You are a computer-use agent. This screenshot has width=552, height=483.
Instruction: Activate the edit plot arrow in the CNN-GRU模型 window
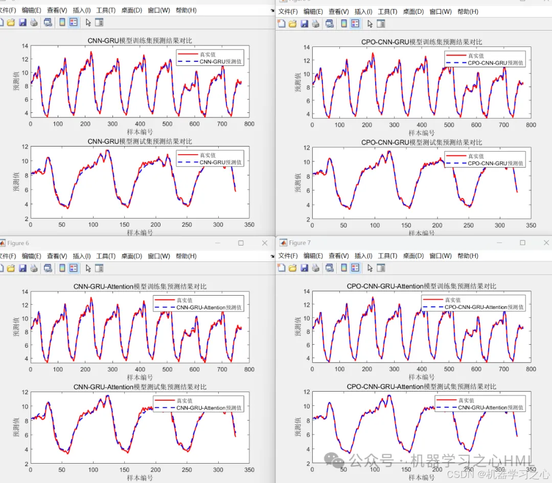click(x=88, y=22)
